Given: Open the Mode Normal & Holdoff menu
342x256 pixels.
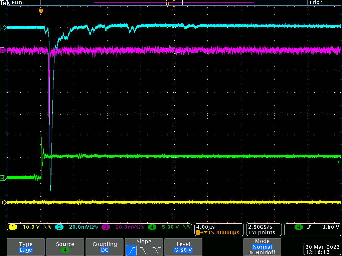Looking at the screenshot, I should (x=262, y=247).
